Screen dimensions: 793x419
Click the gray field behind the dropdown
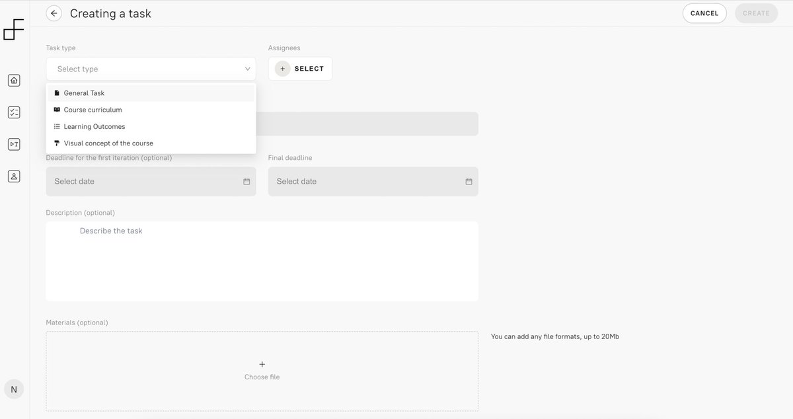click(367, 124)
